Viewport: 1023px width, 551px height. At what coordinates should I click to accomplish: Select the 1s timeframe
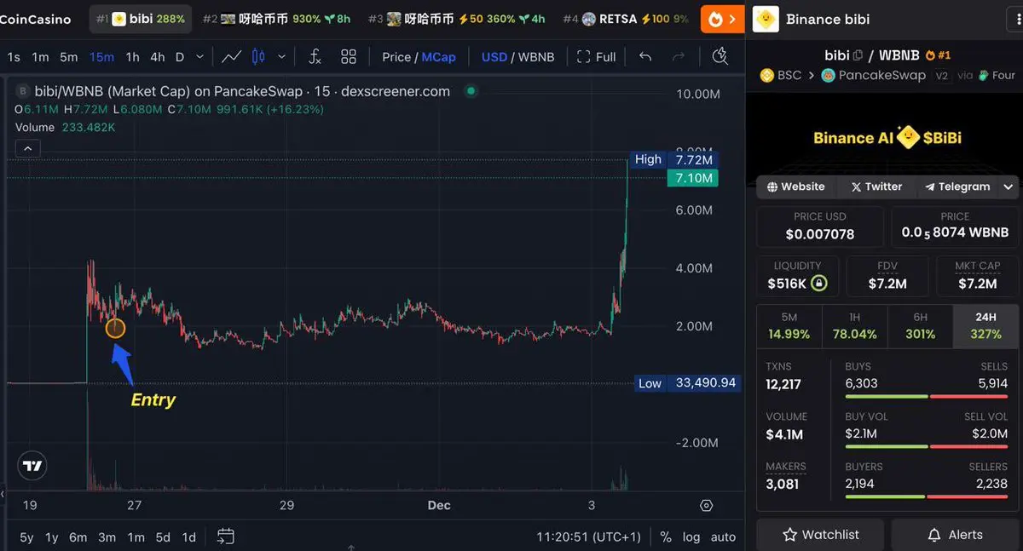(14, 57)
